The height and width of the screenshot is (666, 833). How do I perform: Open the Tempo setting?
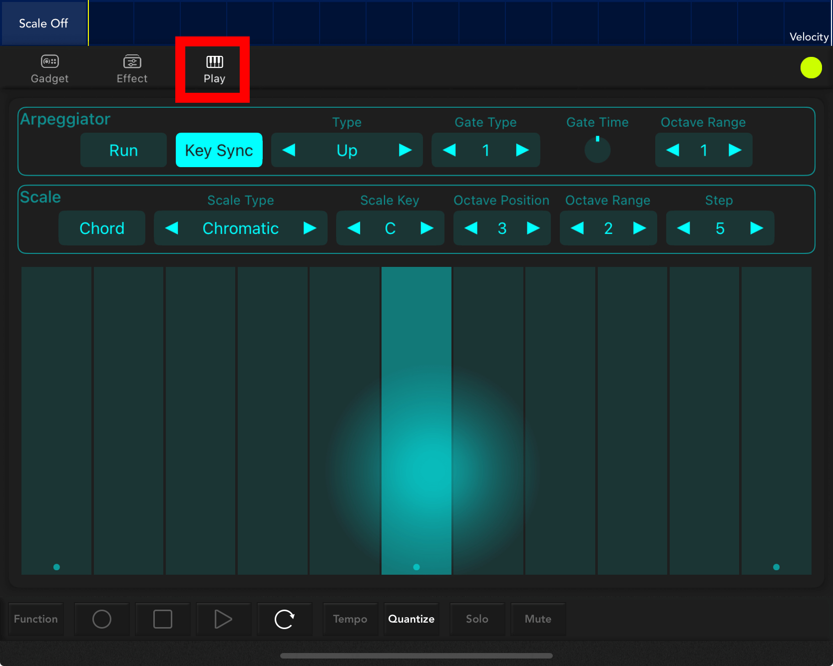pos(350,619)
